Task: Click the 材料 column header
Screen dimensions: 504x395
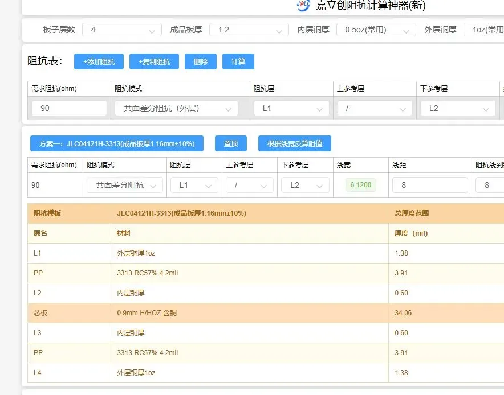Action: (x=249, y=233)
